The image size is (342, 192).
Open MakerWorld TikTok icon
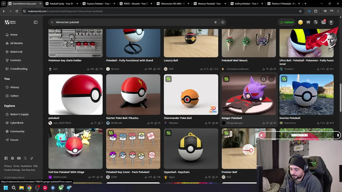[32, 158]
